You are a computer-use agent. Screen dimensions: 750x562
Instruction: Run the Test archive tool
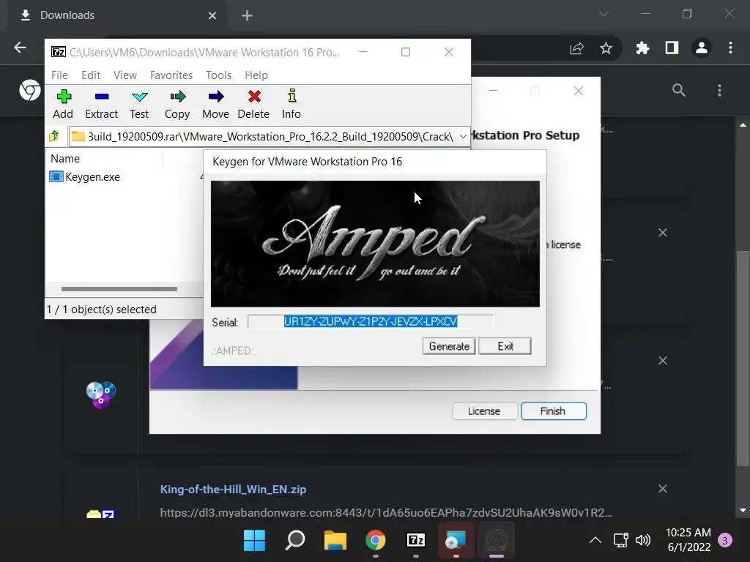(139, 104)
